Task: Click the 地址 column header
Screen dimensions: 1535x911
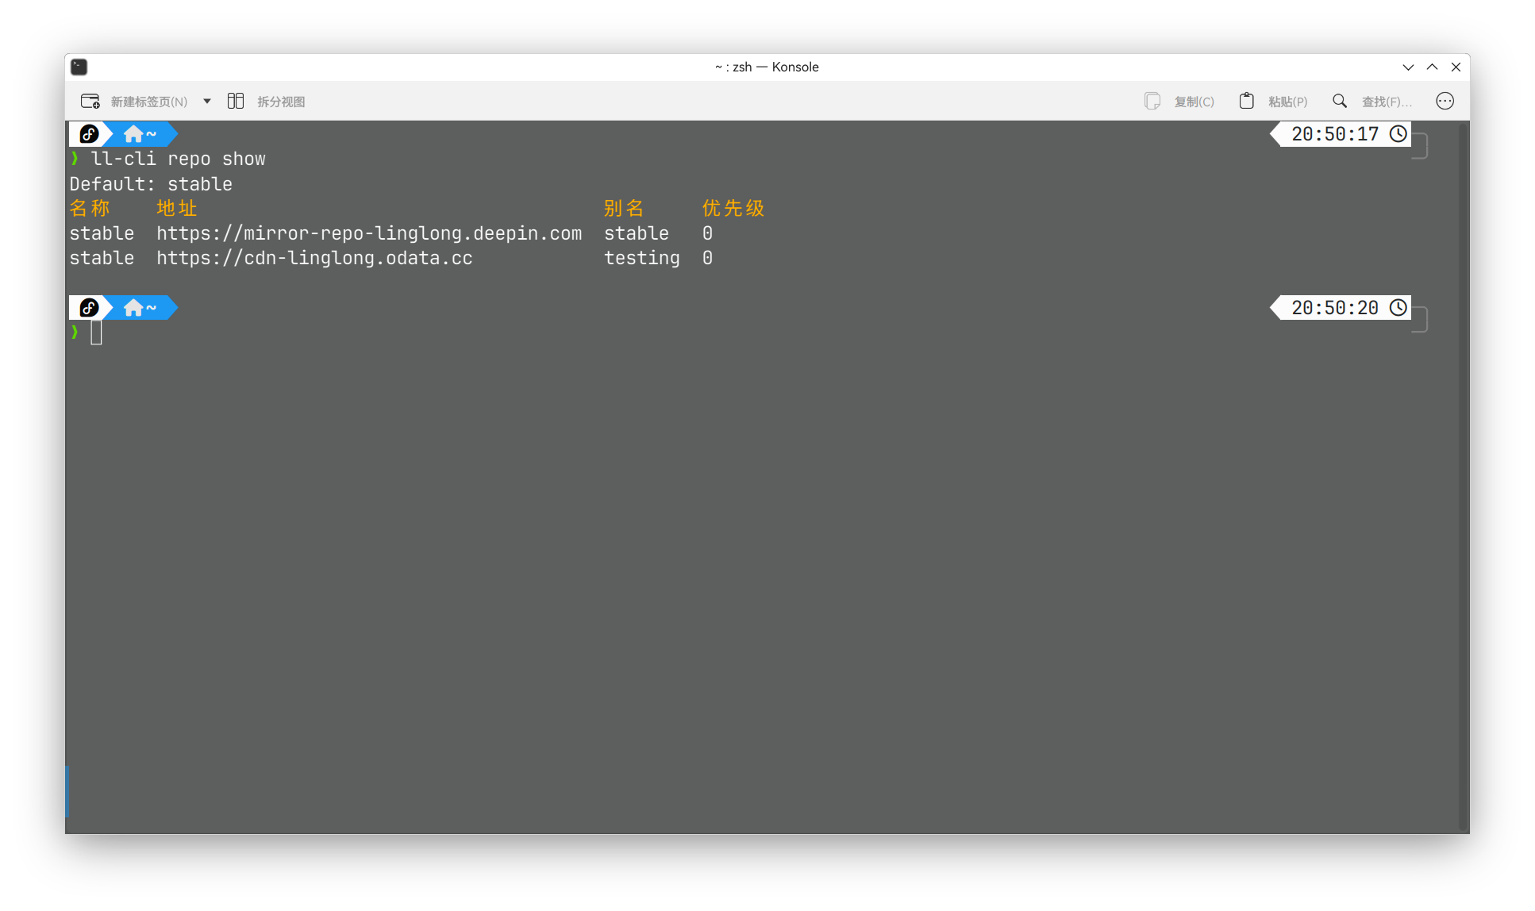Action: [176, 209]
